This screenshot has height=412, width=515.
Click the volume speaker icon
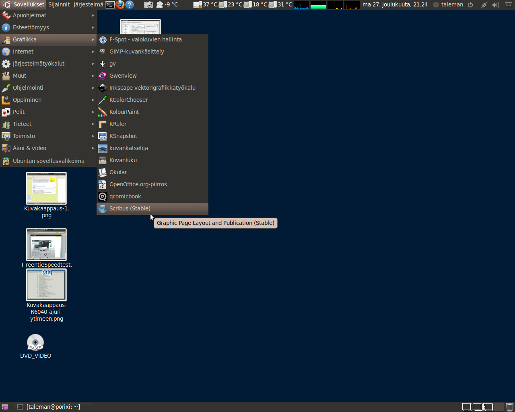495,5
